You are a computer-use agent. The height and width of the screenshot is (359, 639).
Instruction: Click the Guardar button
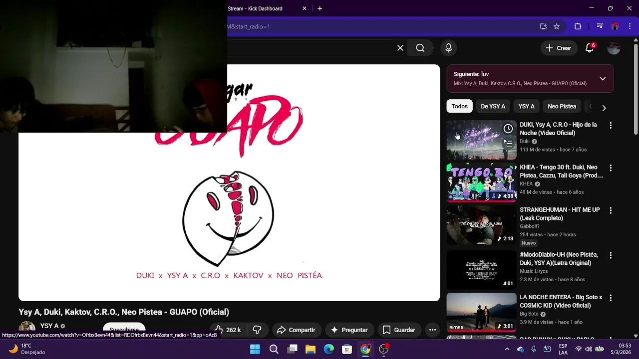(x=399, y=330)
